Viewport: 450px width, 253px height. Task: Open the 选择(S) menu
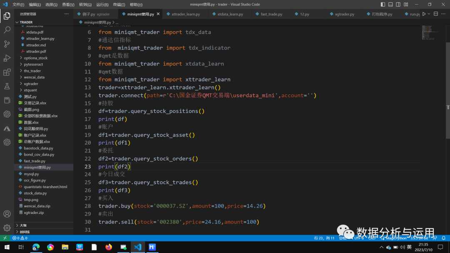pos(51,5)
